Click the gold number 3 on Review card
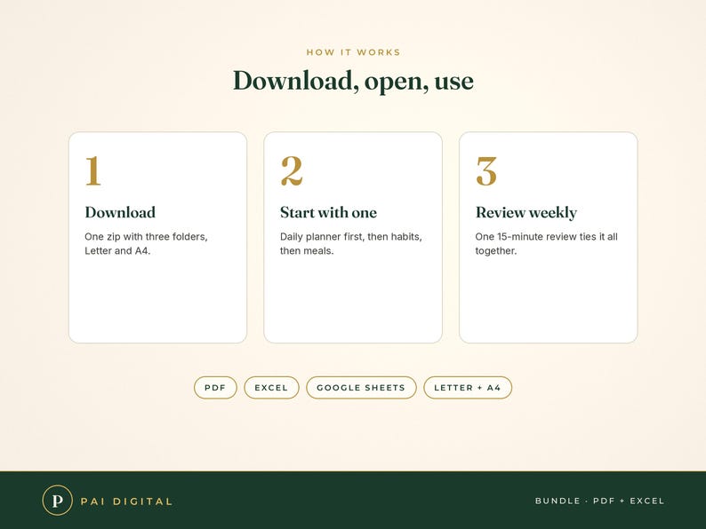Viewport: 706px width, 529px height. coord(486,170)
